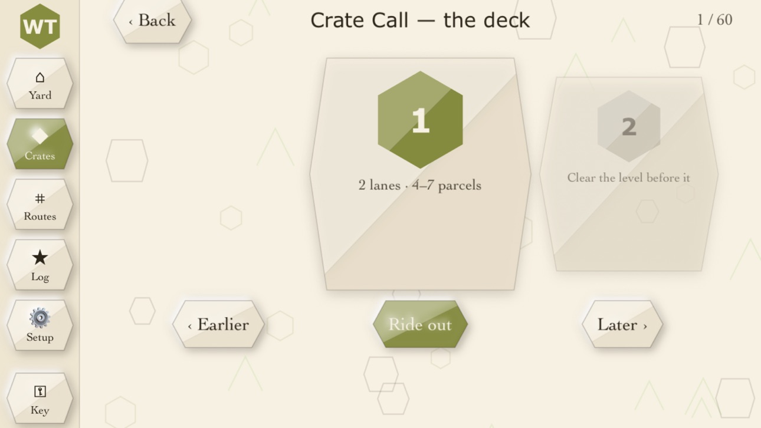This screenshot has height=428, width=761.
Task: Select the level 1 hexagon badge
Action: tap(420, 120)
